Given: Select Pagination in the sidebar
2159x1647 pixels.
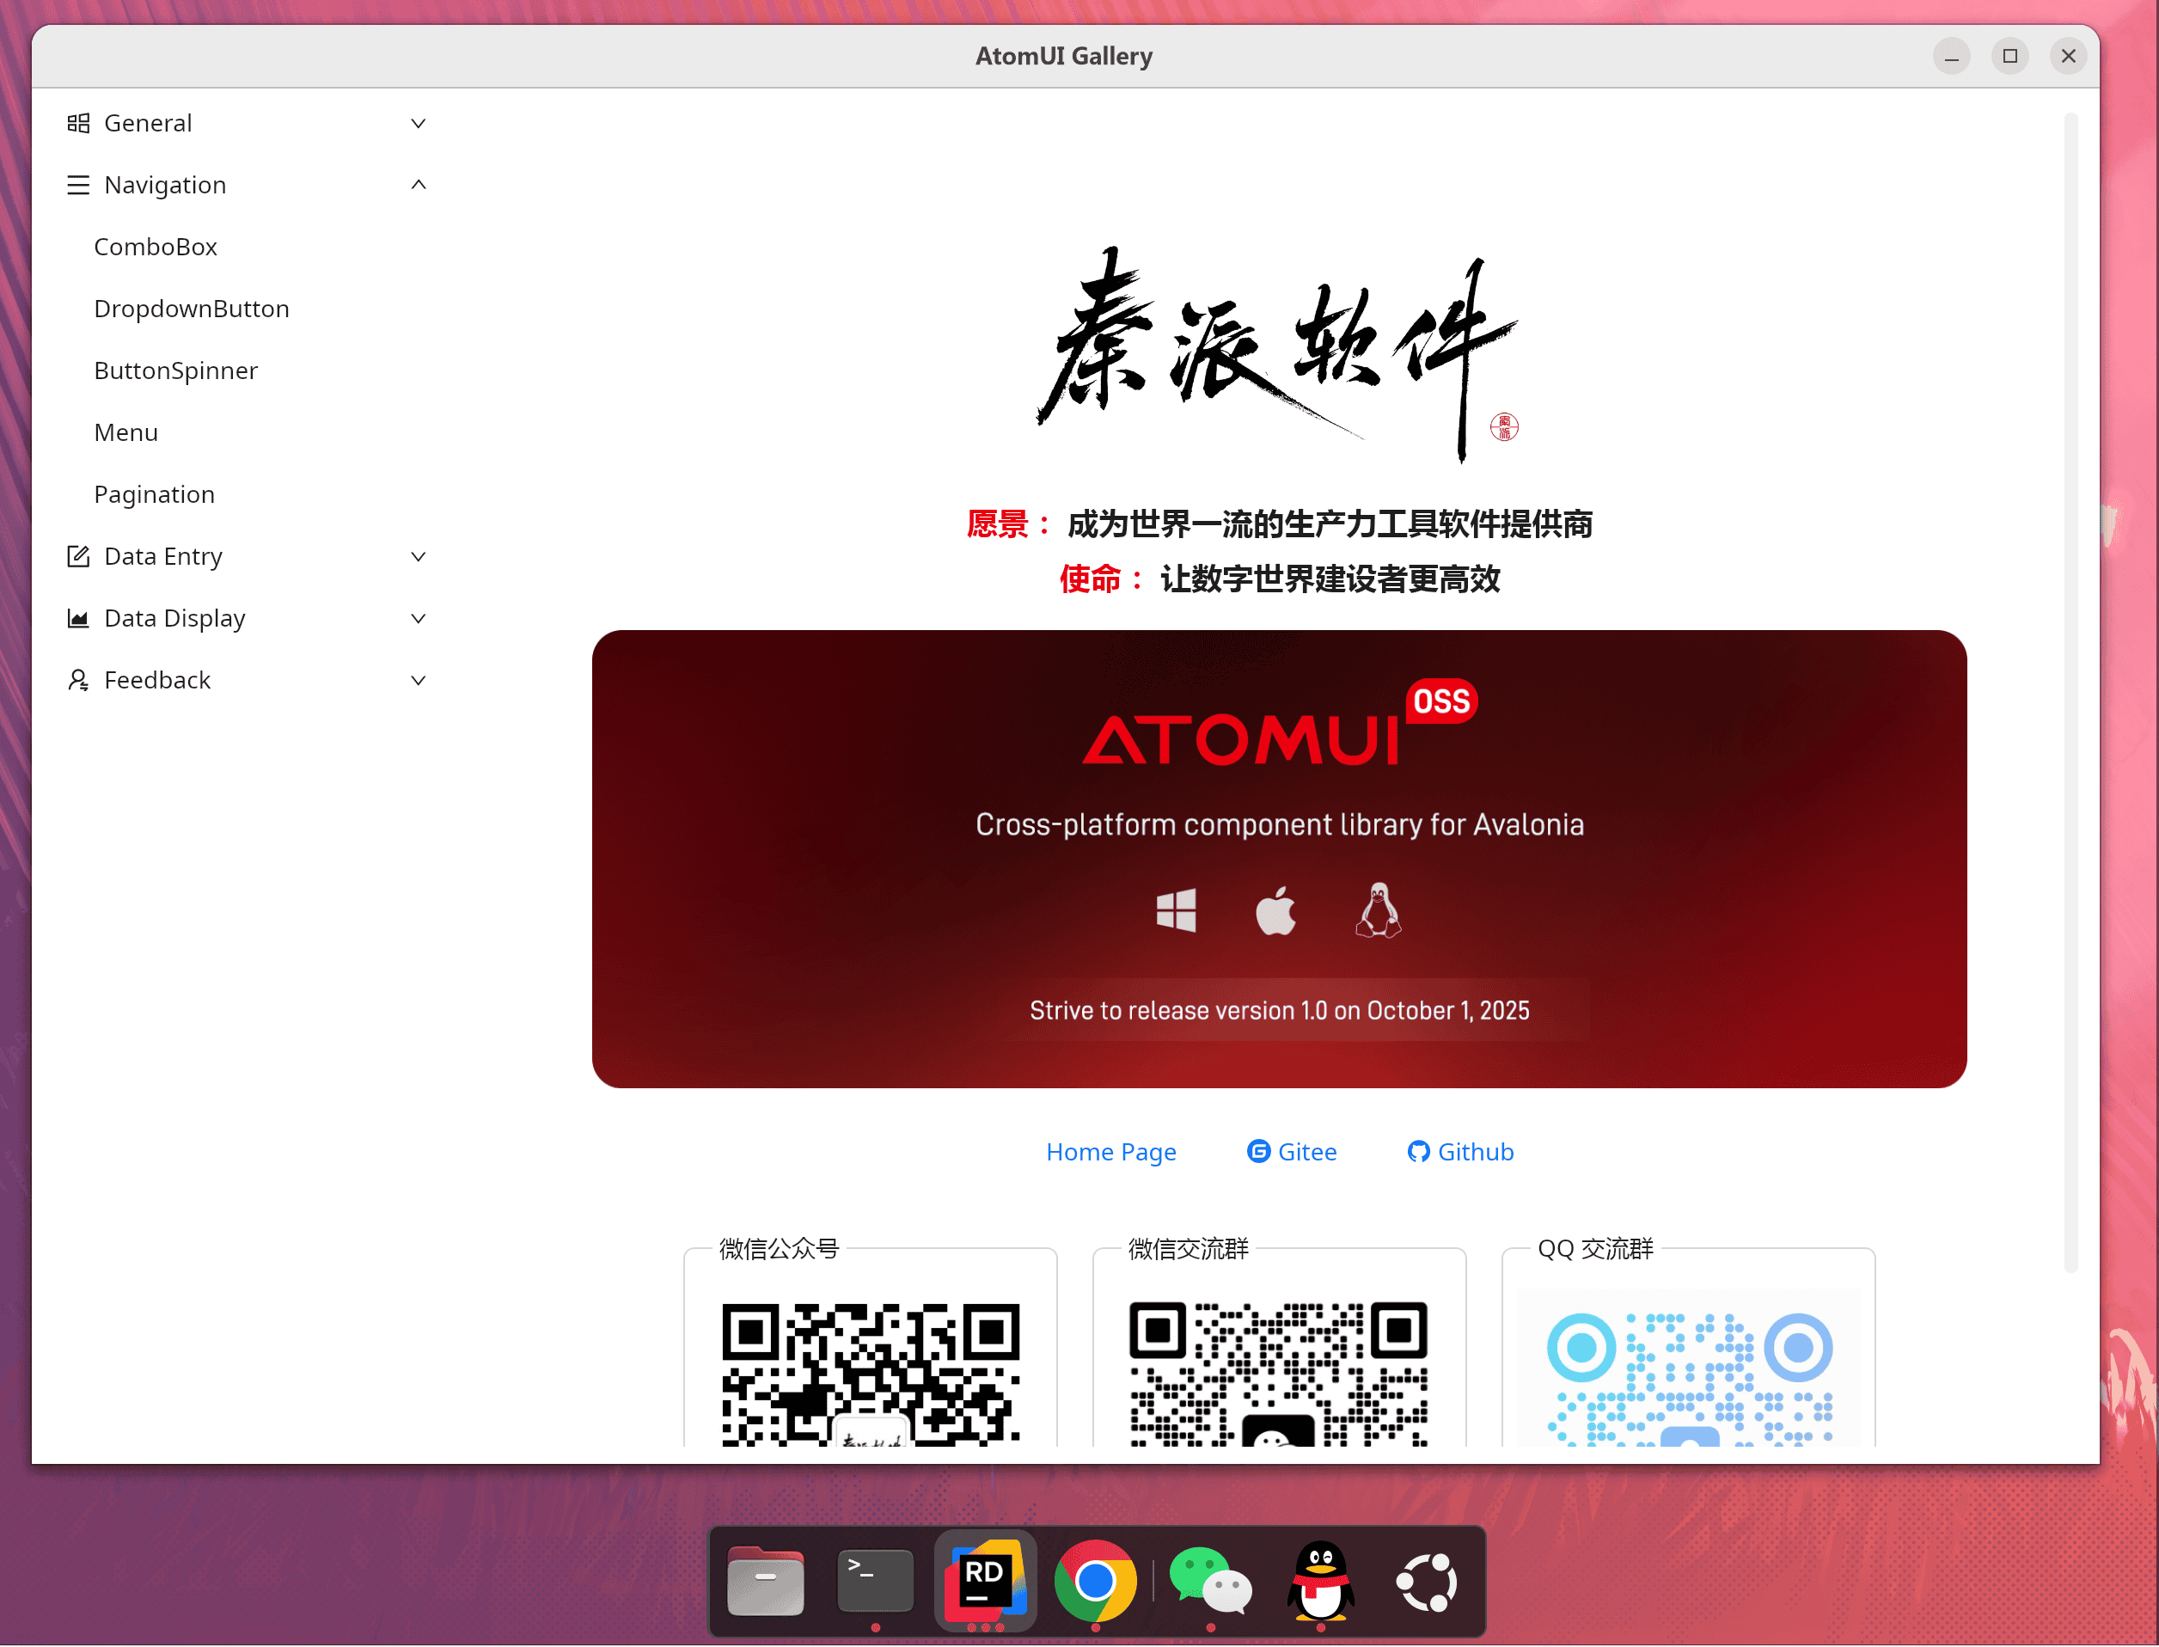Looking at the screenshot, I should point(154,494).
